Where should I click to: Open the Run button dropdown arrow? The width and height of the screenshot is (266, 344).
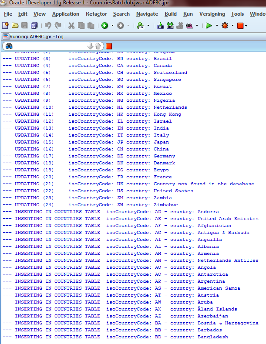click(x=216, y=26)
